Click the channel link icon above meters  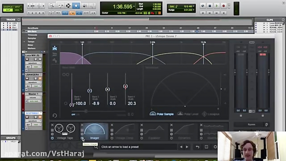coord(252,42)
